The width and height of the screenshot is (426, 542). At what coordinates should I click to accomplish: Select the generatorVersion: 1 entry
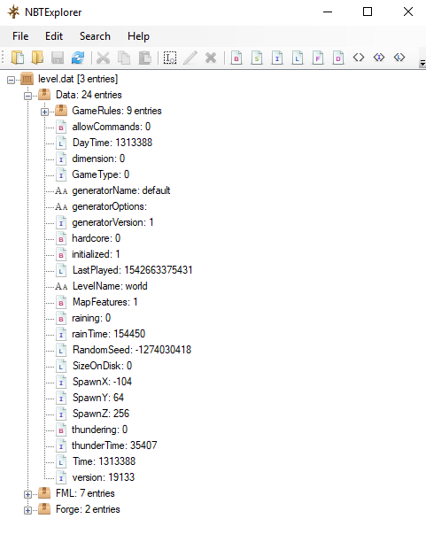click(x=112, y=222)
